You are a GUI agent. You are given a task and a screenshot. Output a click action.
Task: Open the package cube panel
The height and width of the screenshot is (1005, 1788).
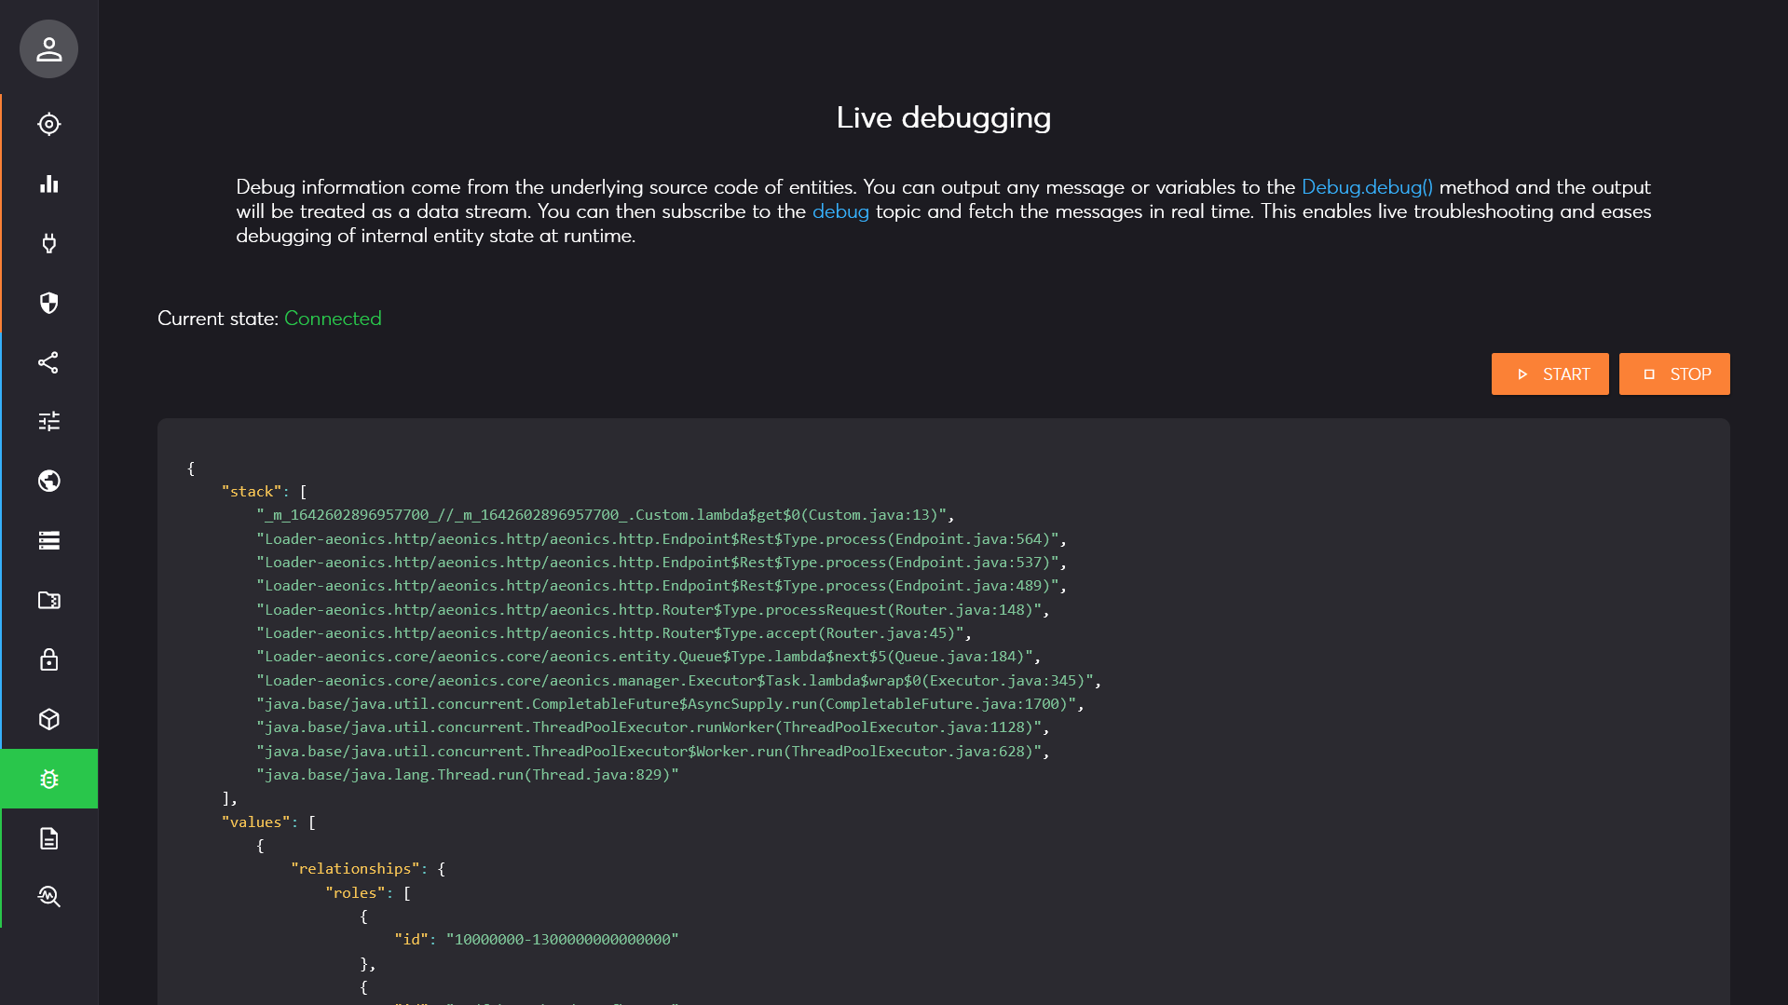tap(48, 720)
